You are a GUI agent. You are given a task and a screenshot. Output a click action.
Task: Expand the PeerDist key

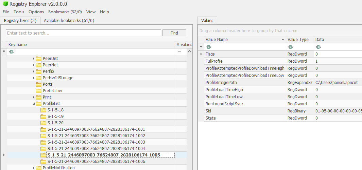point(34,59)
